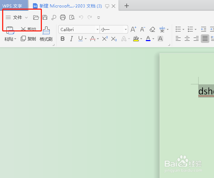Decrease font size with A- icon

click(x=143, y=29)
